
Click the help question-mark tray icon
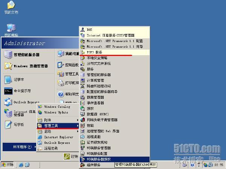(192, 165)
